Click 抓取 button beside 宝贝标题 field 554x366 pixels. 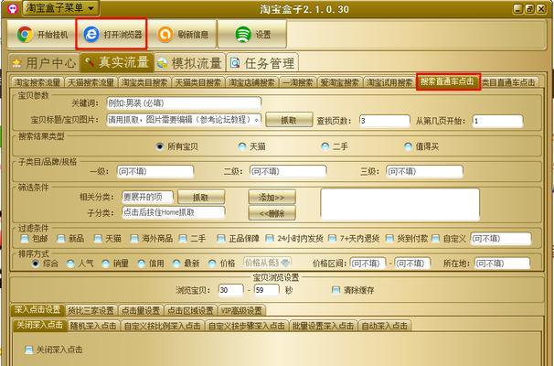click(x=289, y=120)
